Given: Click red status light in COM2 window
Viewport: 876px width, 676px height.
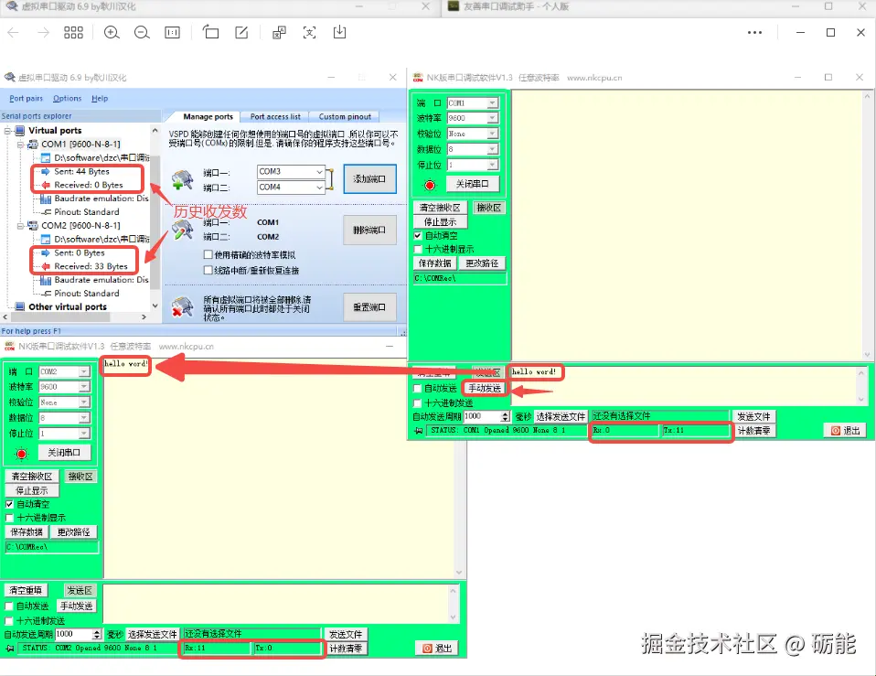Looking at the screenshot, I should [x=21, y=453].
